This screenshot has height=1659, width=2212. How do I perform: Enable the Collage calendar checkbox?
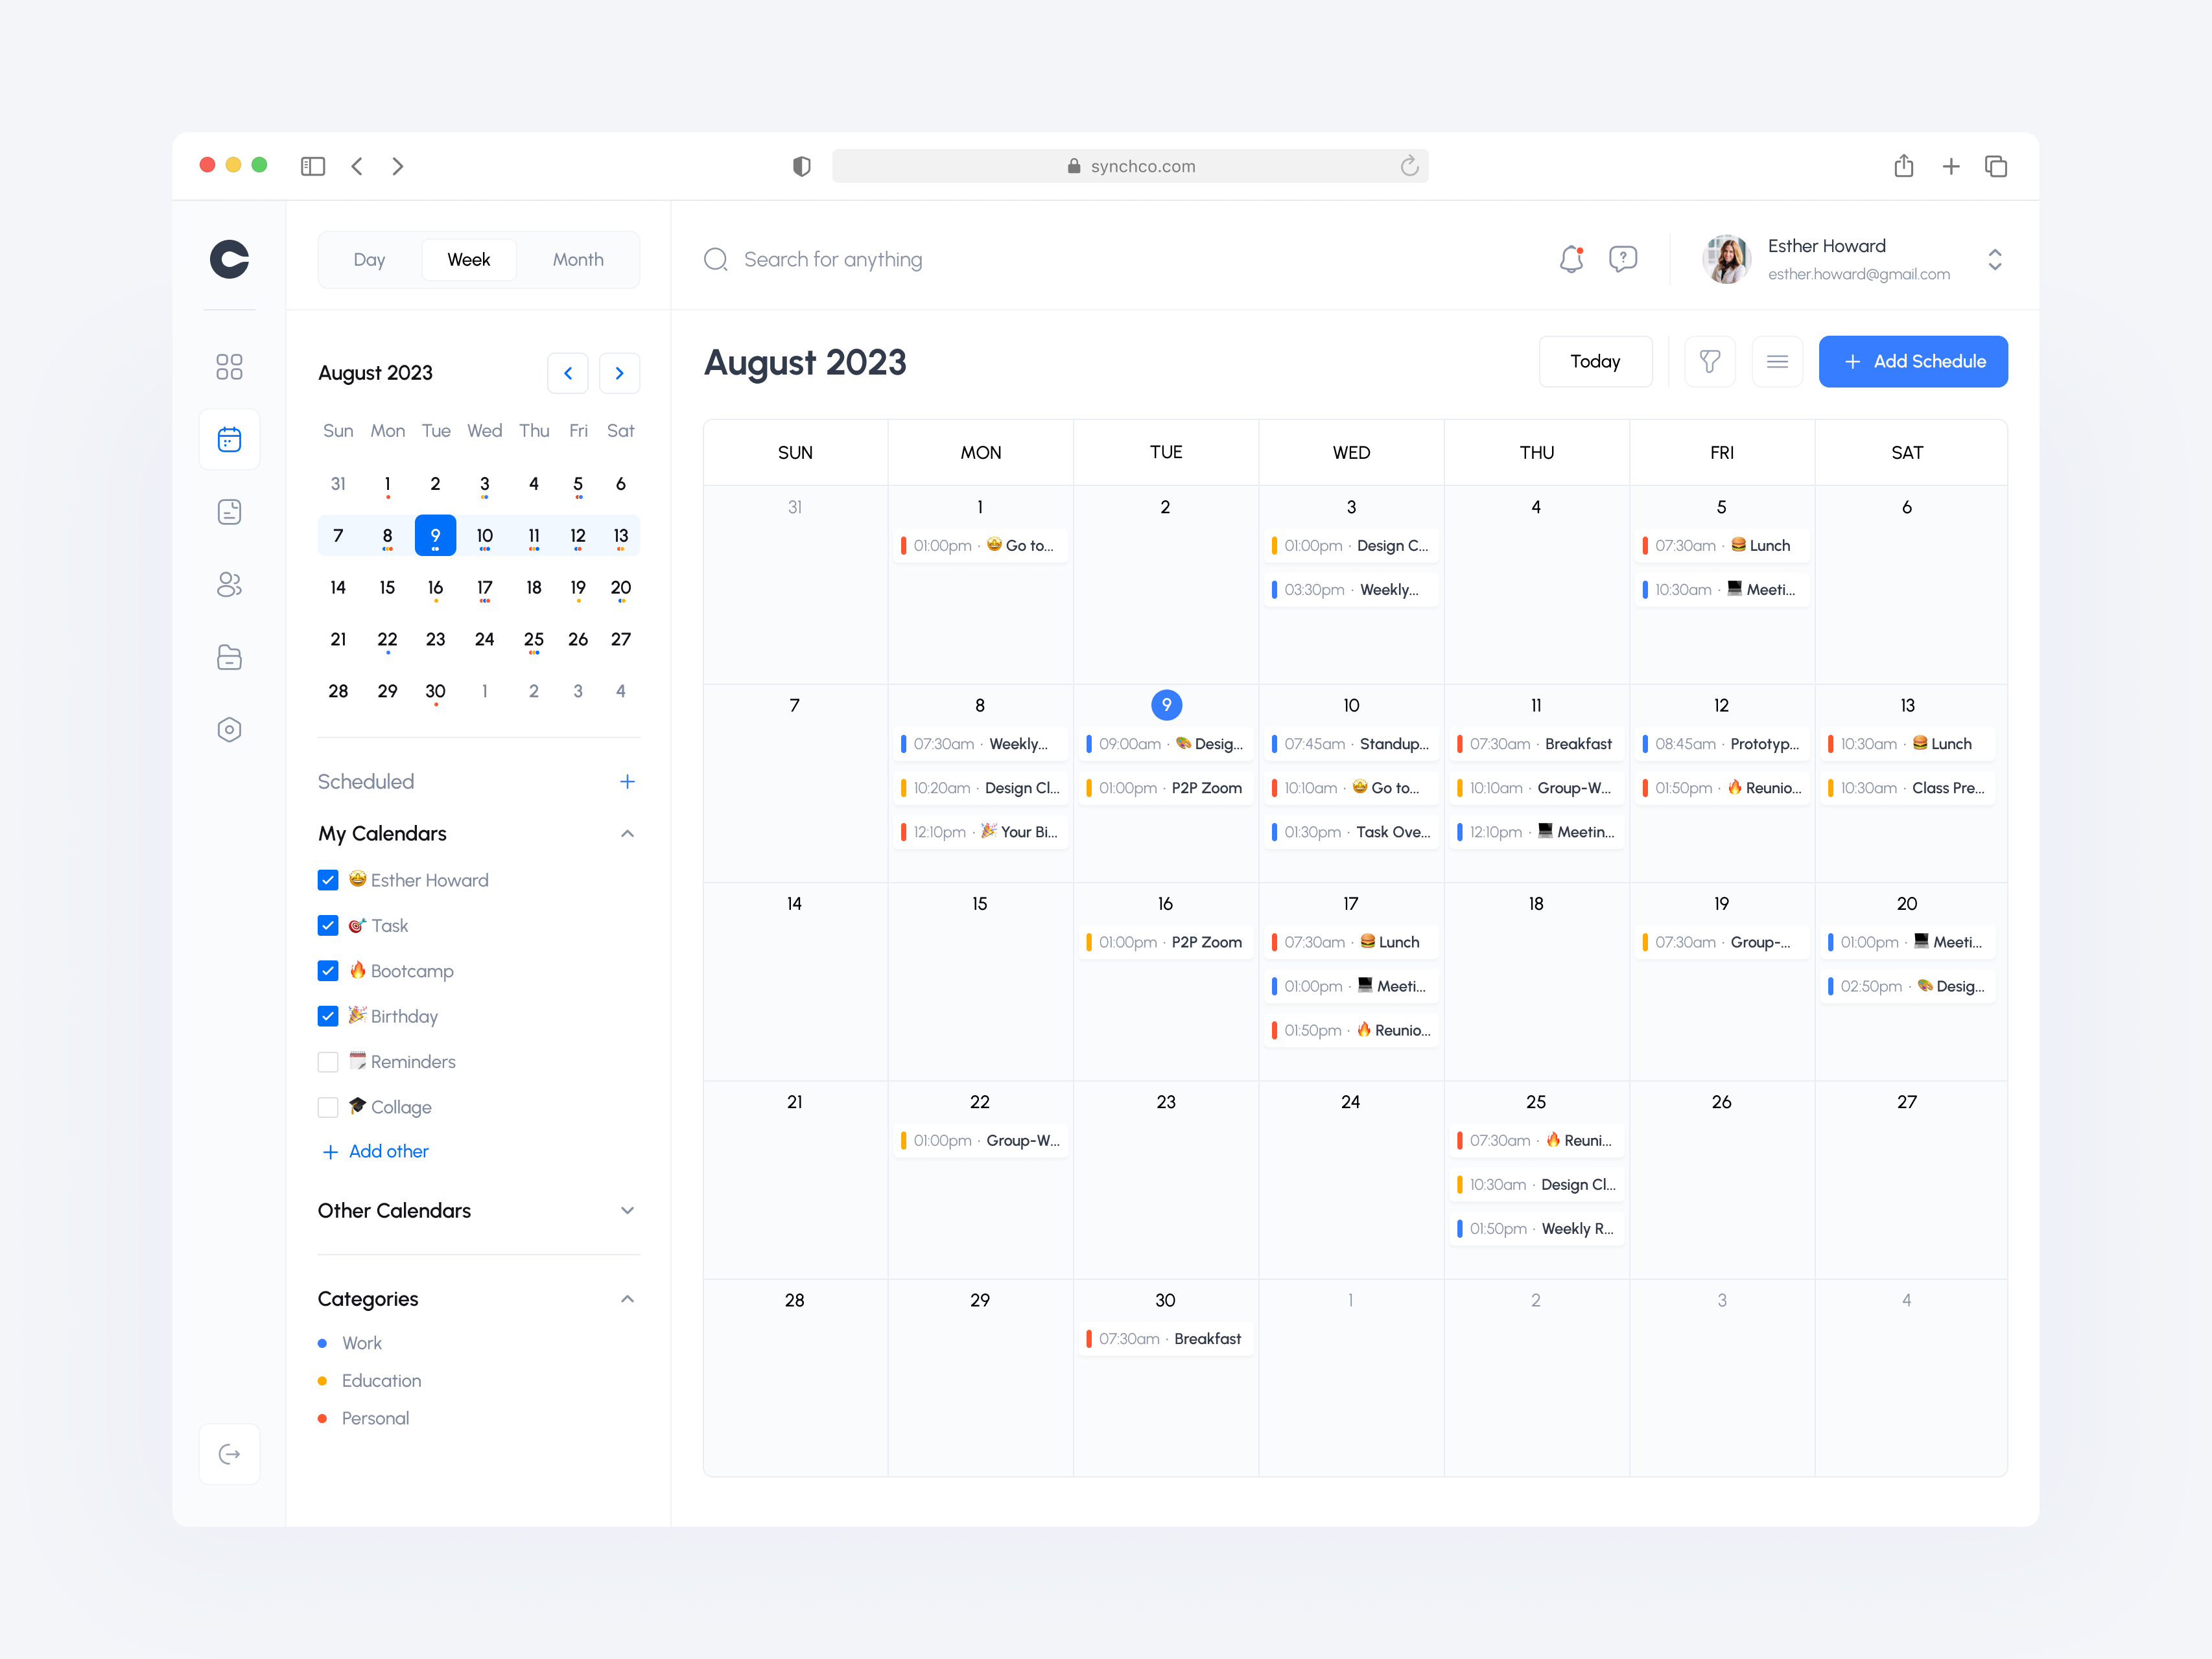click(327, 1106)
